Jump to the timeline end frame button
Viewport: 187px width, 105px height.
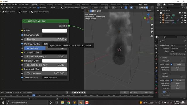click(x=85, y=92)
